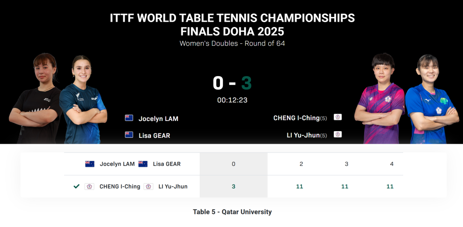Click the match duration 00:12:23

pyautogui.click(x=232, y=100)
